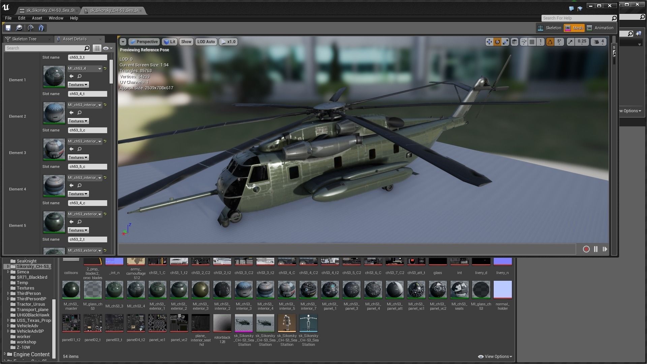Click the Mesh mode button
Viewport: 647px width, 364px height.
574,28
